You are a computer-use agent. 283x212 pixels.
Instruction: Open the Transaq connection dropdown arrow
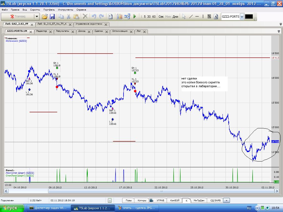click(x=37, y=17)
